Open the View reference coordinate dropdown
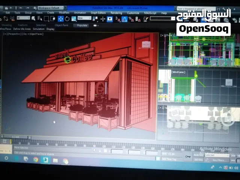Screen dimensions: 240x180 84,18
